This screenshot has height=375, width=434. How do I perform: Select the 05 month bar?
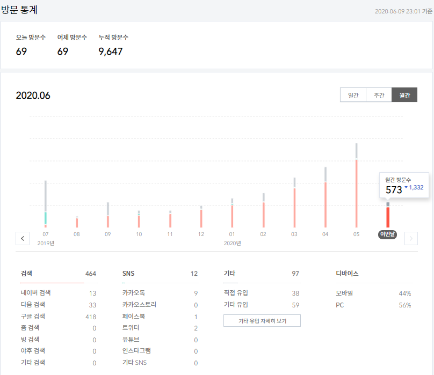tap(357, 186)
